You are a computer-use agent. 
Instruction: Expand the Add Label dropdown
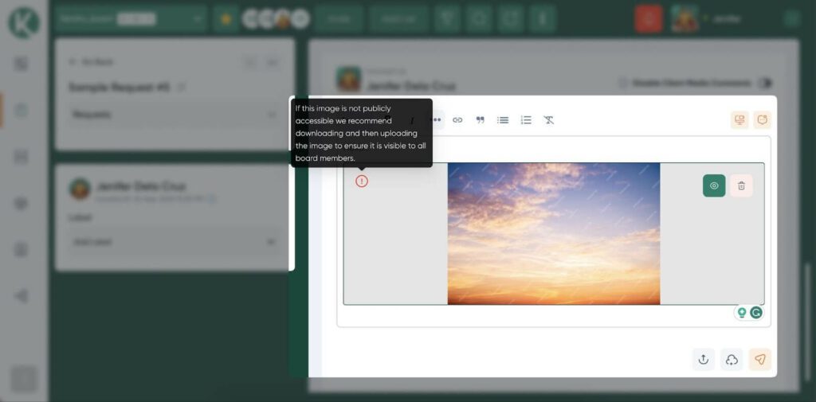173,241
